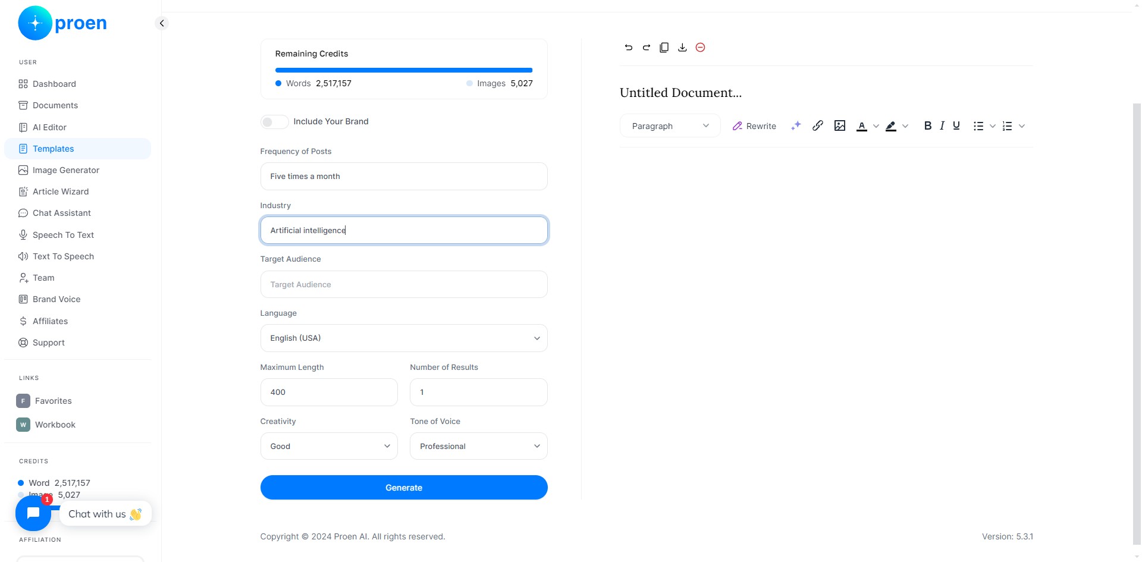Click the Dashboard grid icon in the sidebar

23,84
